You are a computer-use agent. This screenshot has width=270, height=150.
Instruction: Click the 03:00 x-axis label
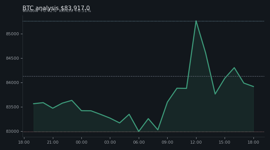110,142
